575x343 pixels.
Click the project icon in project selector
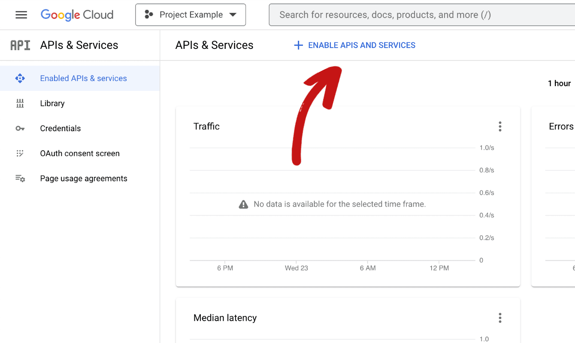coord(149,15)
